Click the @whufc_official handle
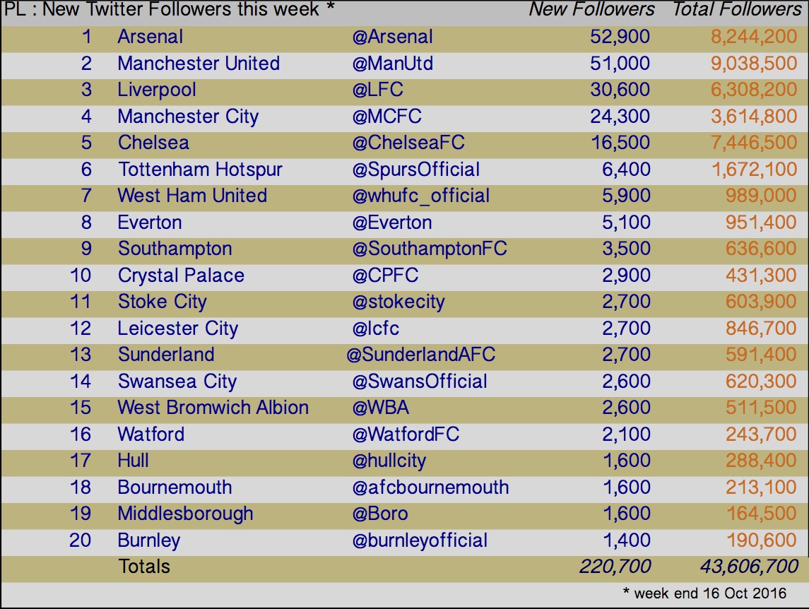The height and width of the screenshot is (609, 809). pyautogui.click(x=420, y=196)
